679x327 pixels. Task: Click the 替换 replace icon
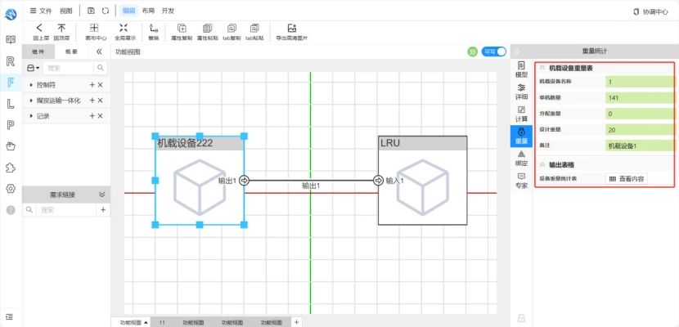[x=153, y=28]
